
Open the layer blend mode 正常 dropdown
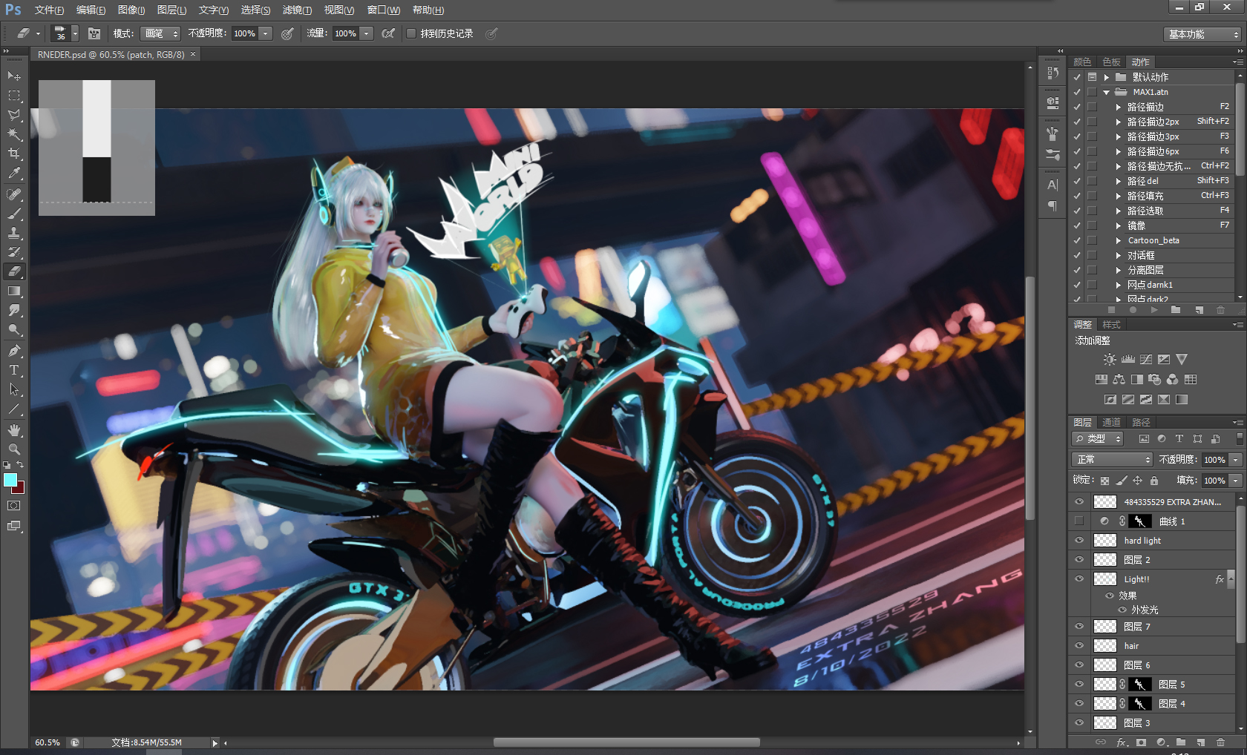click(x=1112, y=460)
